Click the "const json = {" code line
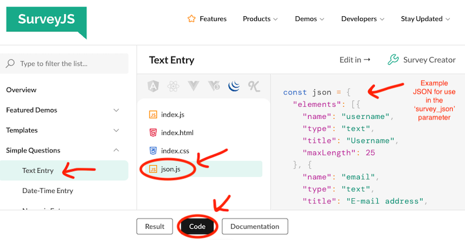The image size is (465, 240). click(x=317, y=92)
